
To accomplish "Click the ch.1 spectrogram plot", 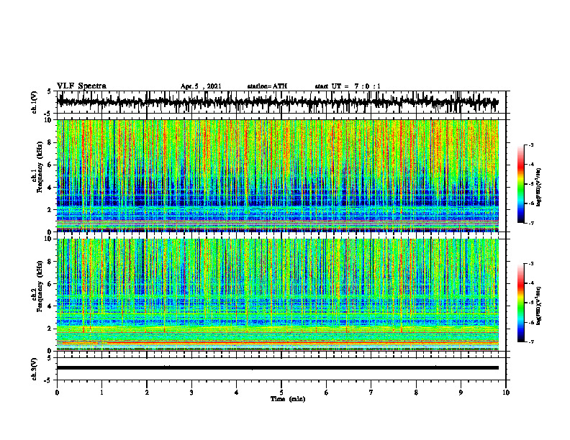I will [x=278, y=175].
